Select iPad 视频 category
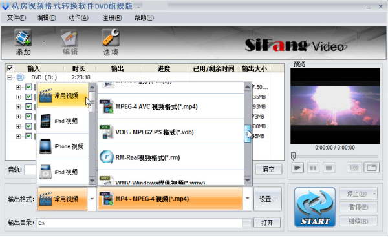 (x=62, y=121)
